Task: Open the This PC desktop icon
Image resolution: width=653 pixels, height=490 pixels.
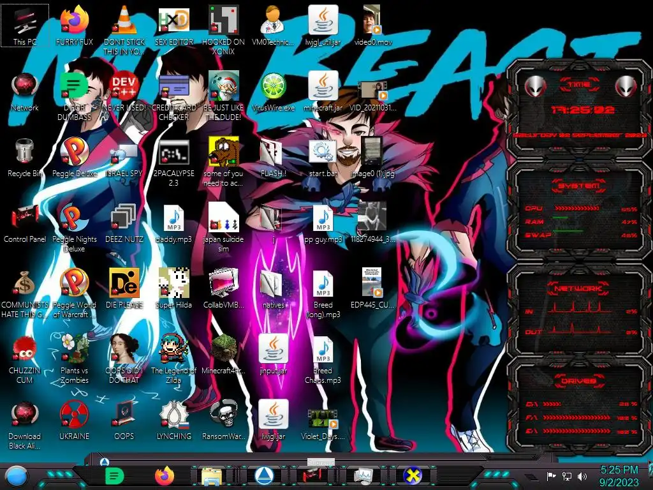Action: pos(25,25)
